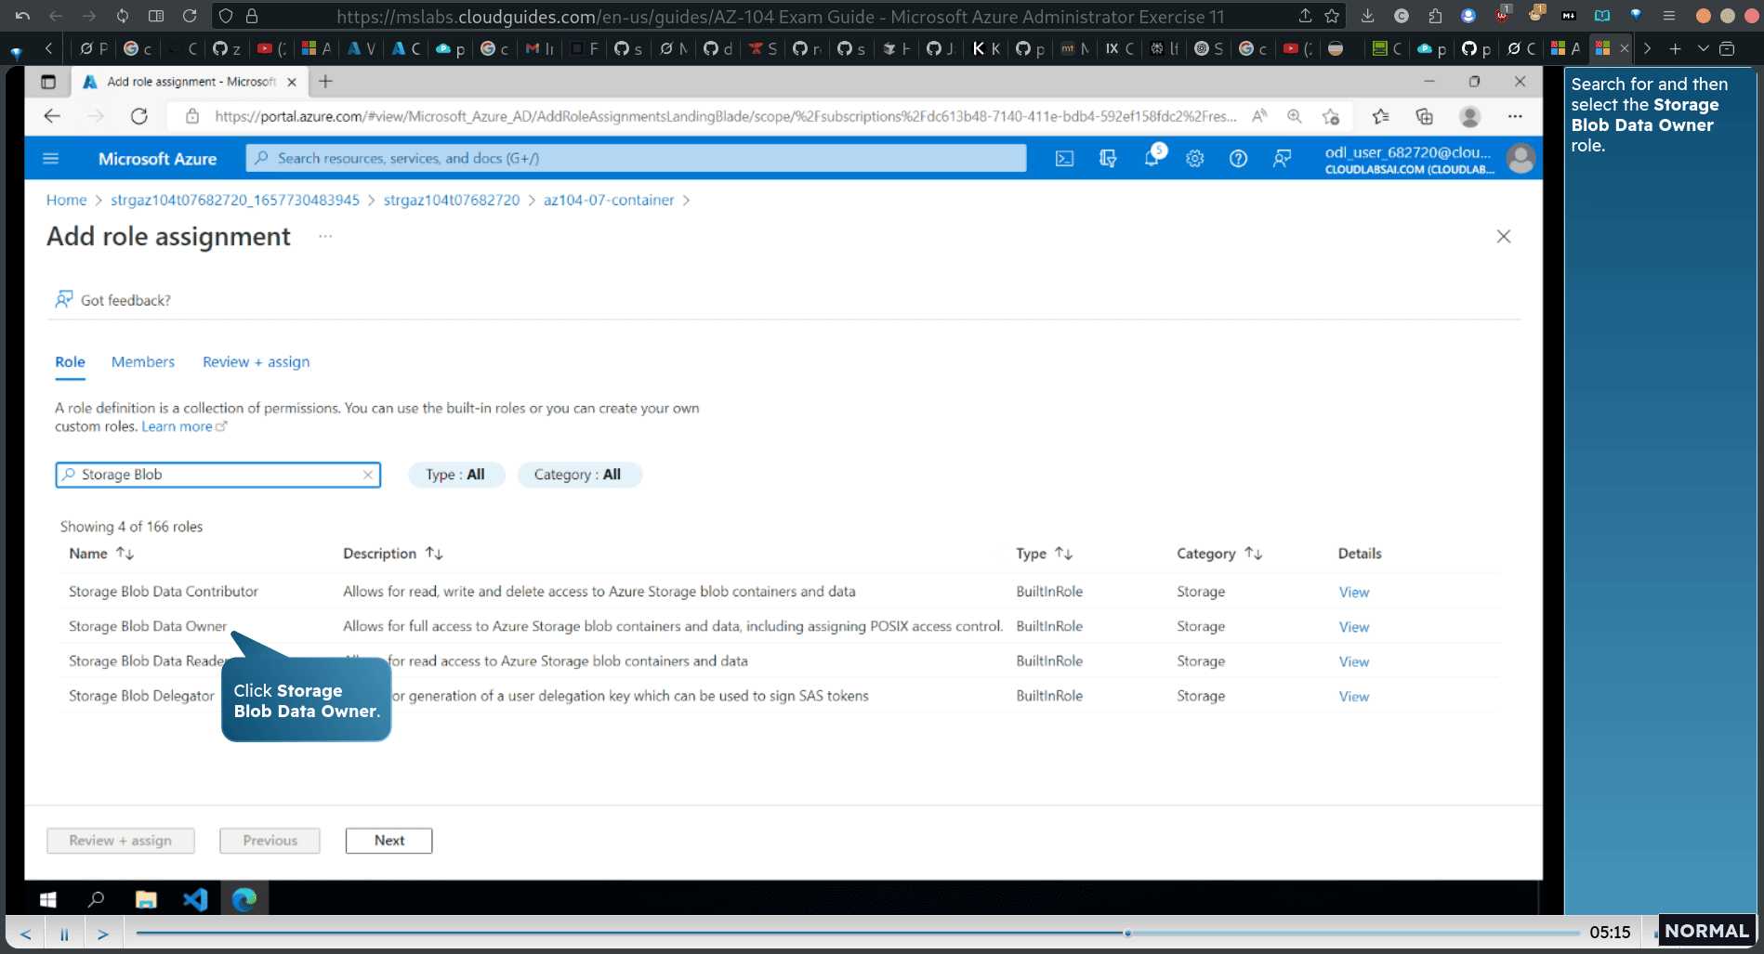Open Directories and subscriptions filter icon
The image size is (1764, 954).
(1108, 159)
